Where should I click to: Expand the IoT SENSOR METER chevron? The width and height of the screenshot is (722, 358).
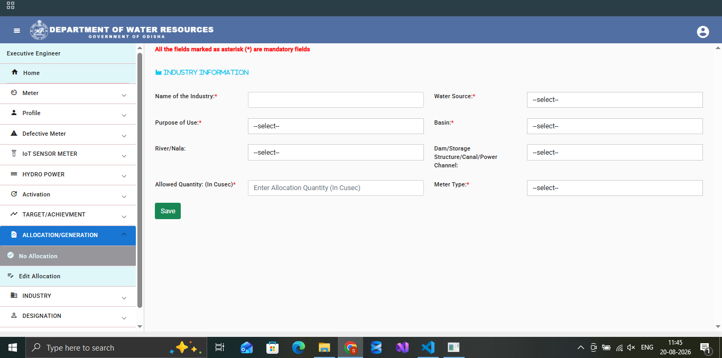pos(124,156)
